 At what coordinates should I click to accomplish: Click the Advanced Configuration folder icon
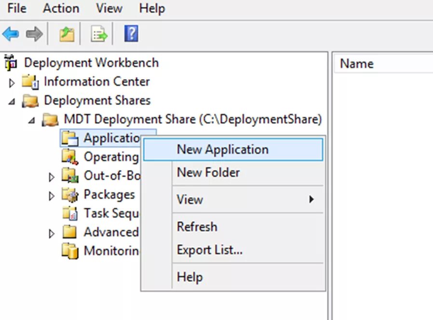(x=69, y=232)
